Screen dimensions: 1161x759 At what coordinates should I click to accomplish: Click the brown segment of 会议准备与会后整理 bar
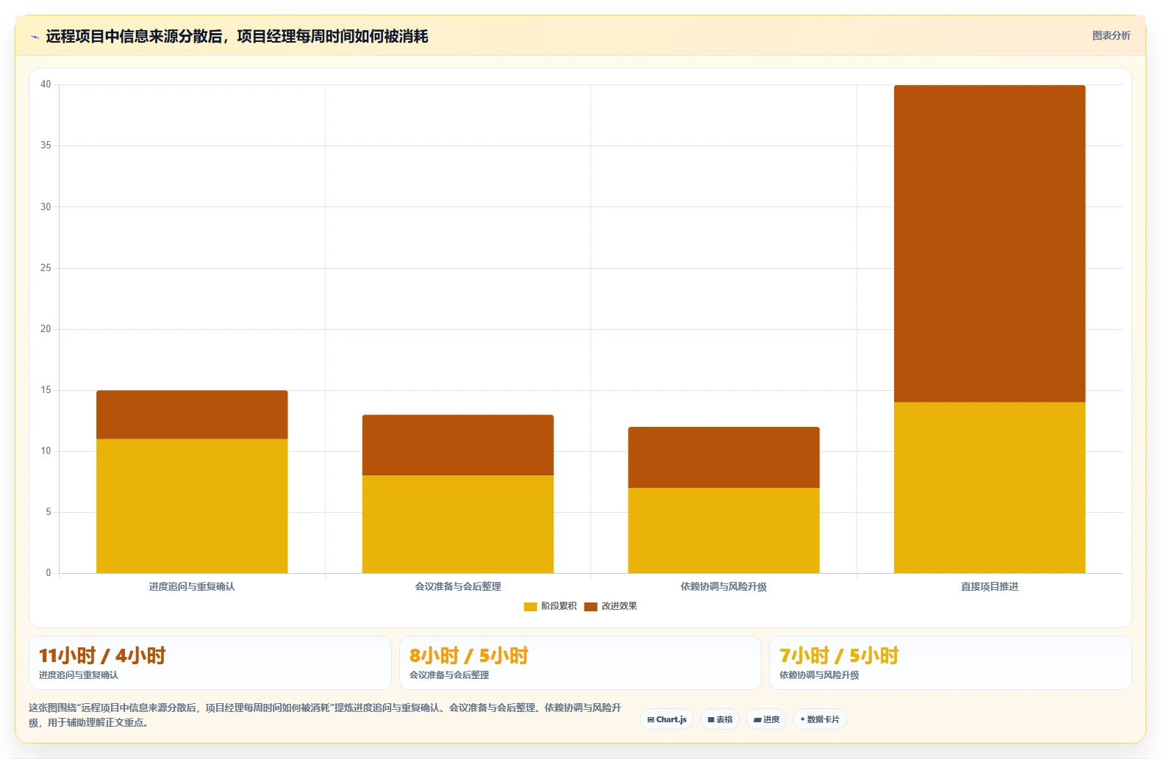(458, 445)
